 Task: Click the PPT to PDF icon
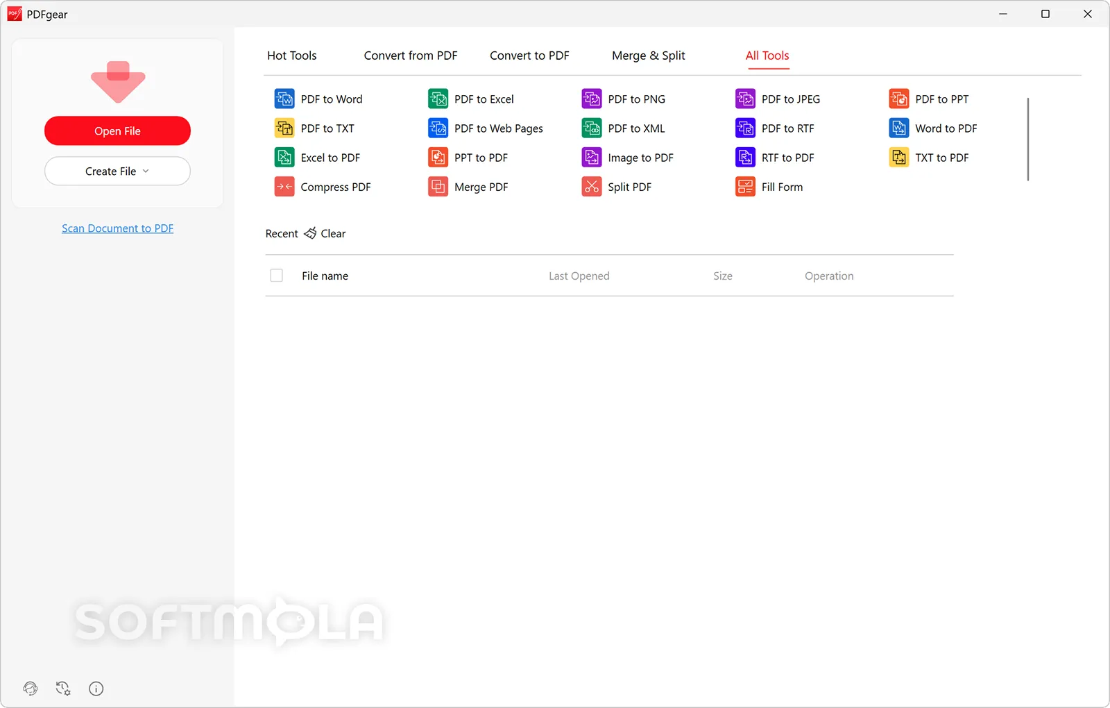(x=438, y=158)
